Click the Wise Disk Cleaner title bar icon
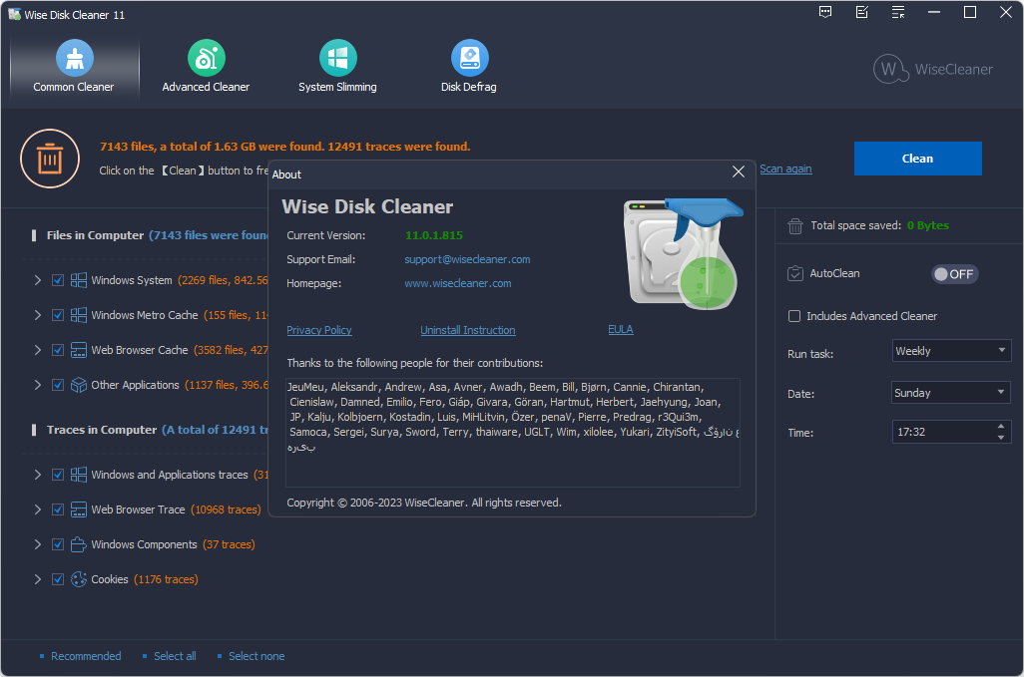1024x677 pixels. point(14,14)
